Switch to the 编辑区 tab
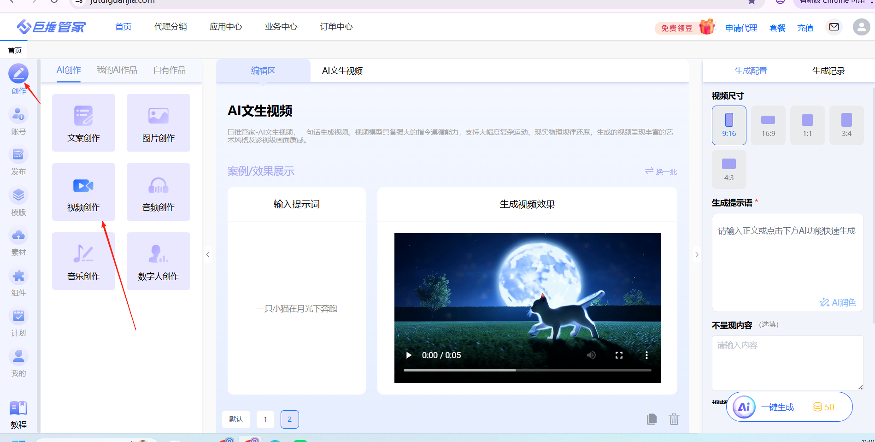Image resolution: width=875 pixels, height=442 pixels. [263, 71]
